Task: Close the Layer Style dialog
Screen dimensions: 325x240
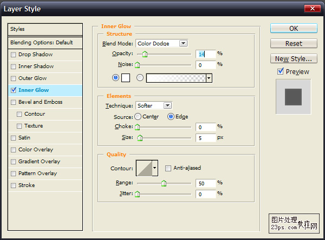Action: pyautogui.click(x=311, y=9)
